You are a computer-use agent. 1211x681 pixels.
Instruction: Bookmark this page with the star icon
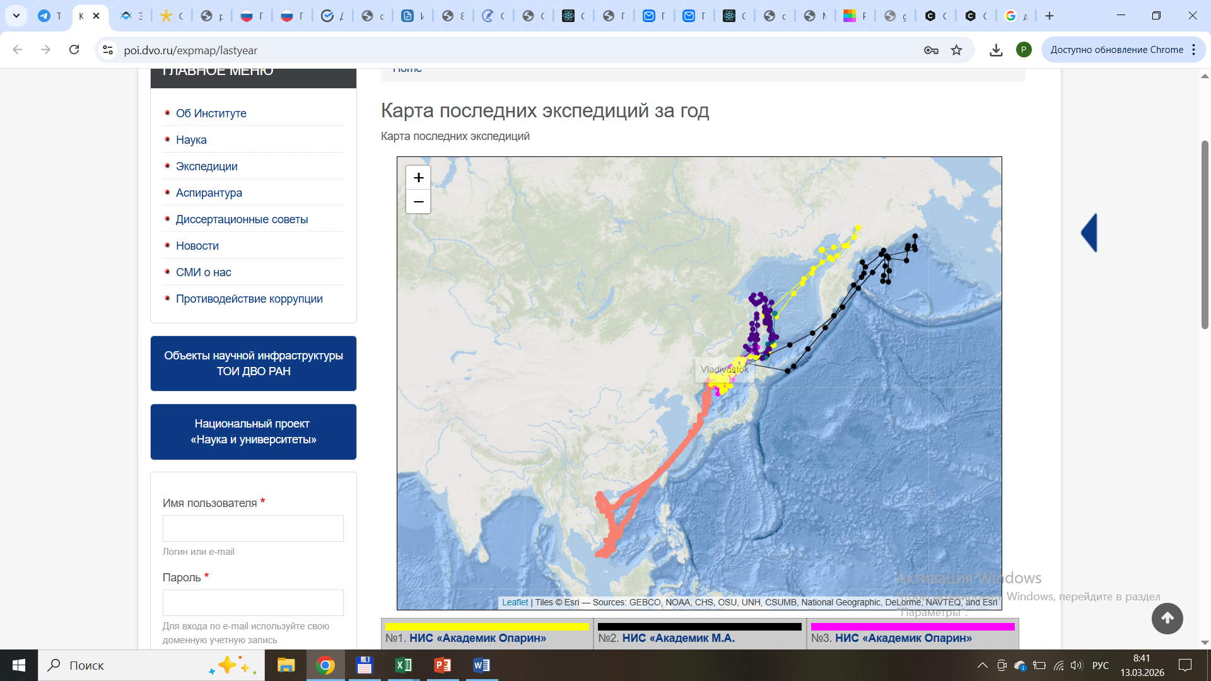(x=957, y=50)
